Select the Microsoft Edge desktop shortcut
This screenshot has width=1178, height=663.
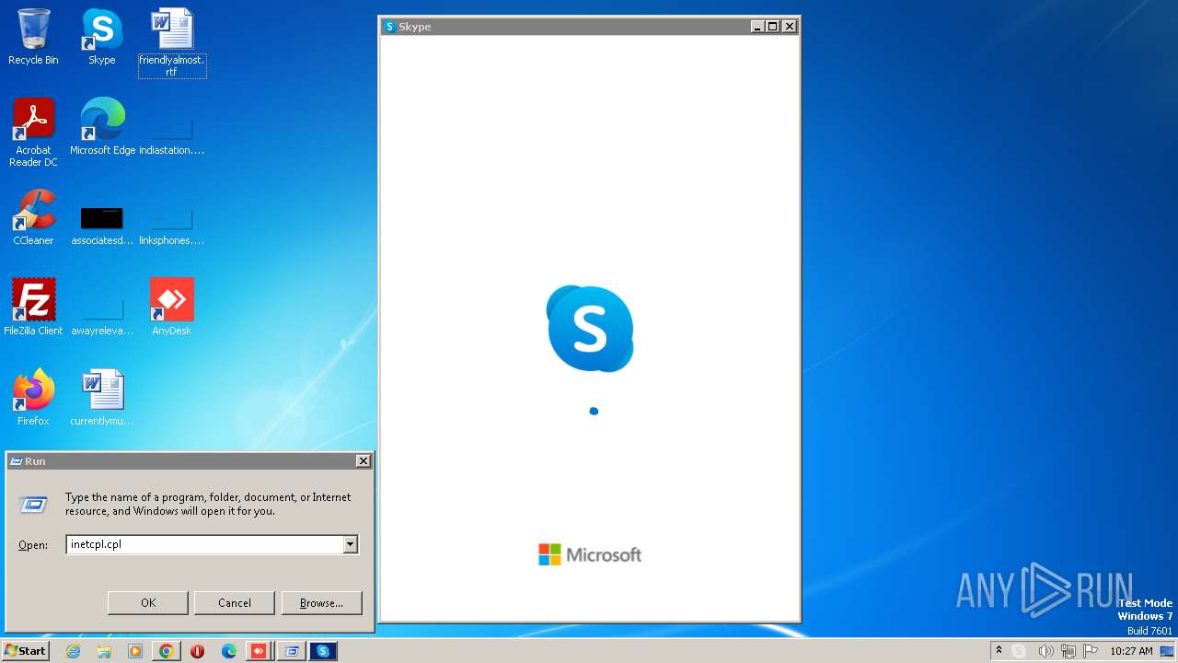102,127
